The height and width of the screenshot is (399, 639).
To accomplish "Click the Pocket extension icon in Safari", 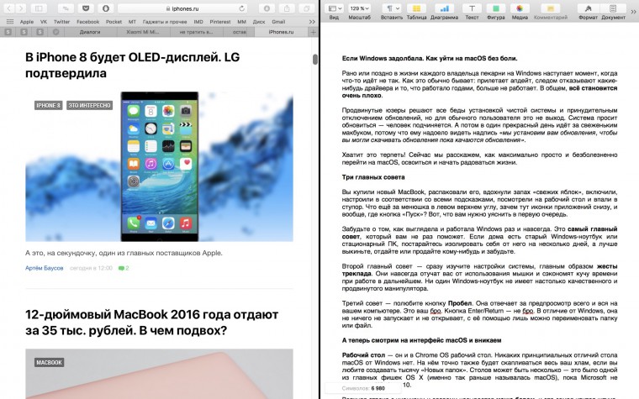I will pos(86,8).
